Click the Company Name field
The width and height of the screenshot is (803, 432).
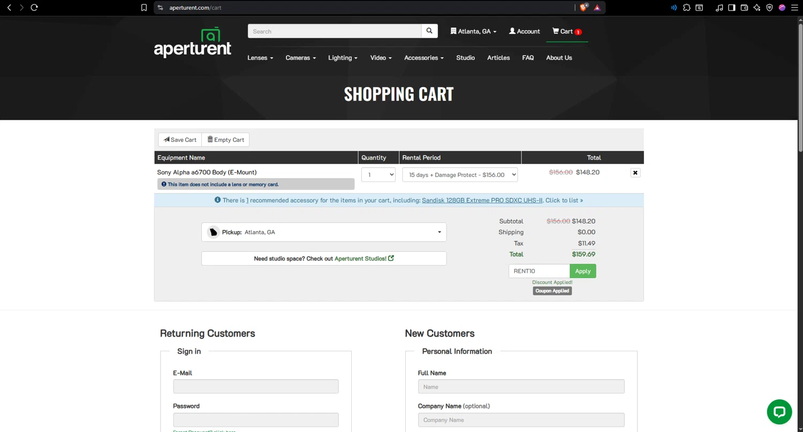click(521, 420)
